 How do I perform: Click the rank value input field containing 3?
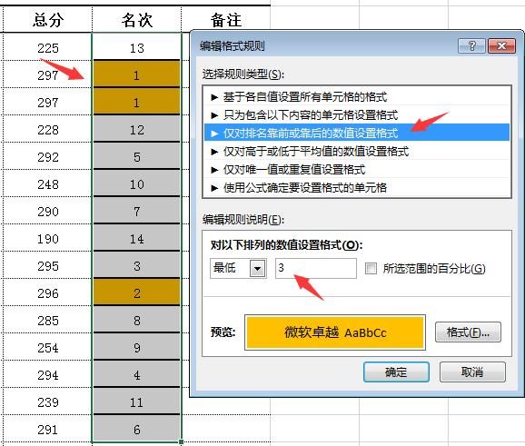(316, 268)
